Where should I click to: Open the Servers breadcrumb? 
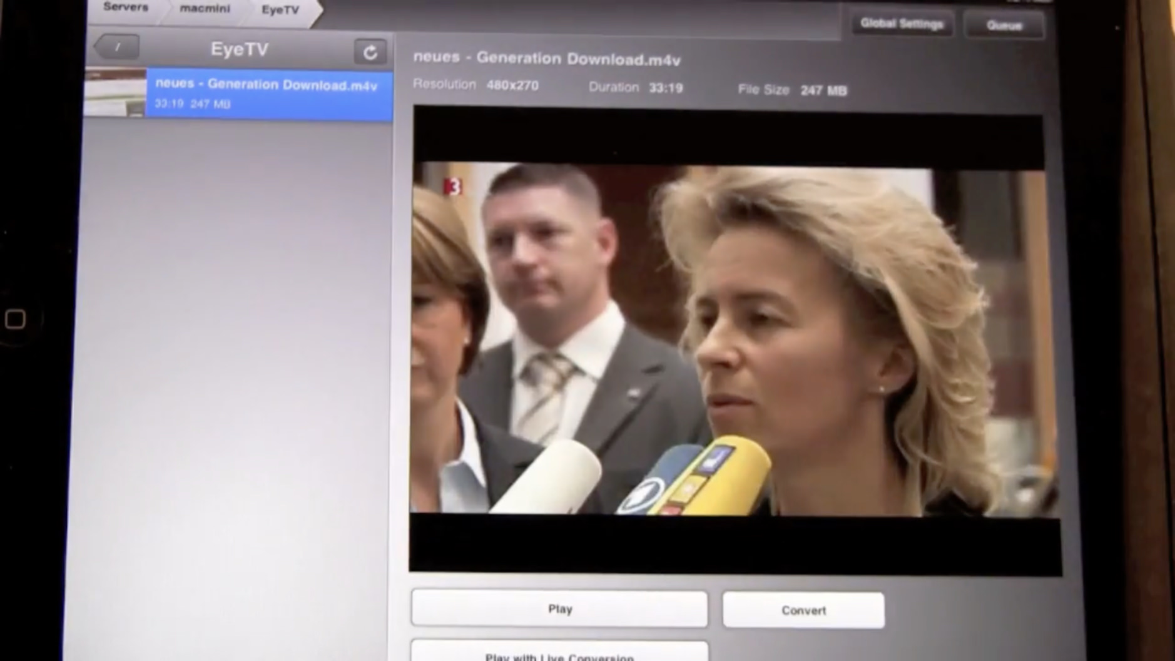pyautogui.click(x=126, y=8)
